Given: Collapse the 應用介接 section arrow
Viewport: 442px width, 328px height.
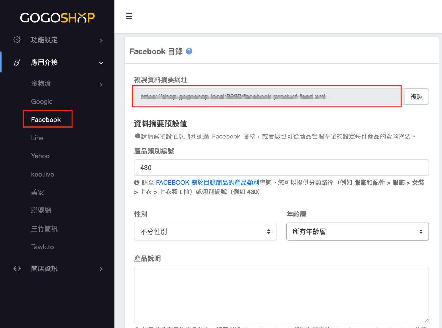Looking at the screenshot, I should click(x=101, y=63).
